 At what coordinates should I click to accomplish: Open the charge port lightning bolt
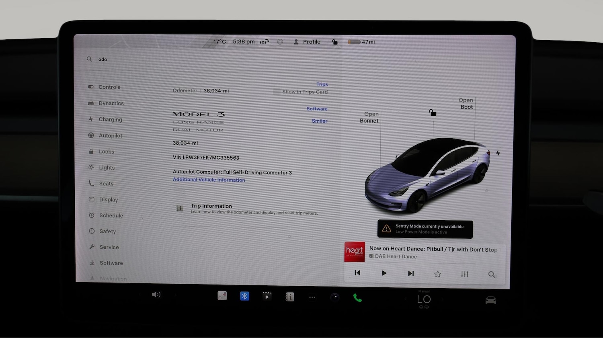[498, 153]
